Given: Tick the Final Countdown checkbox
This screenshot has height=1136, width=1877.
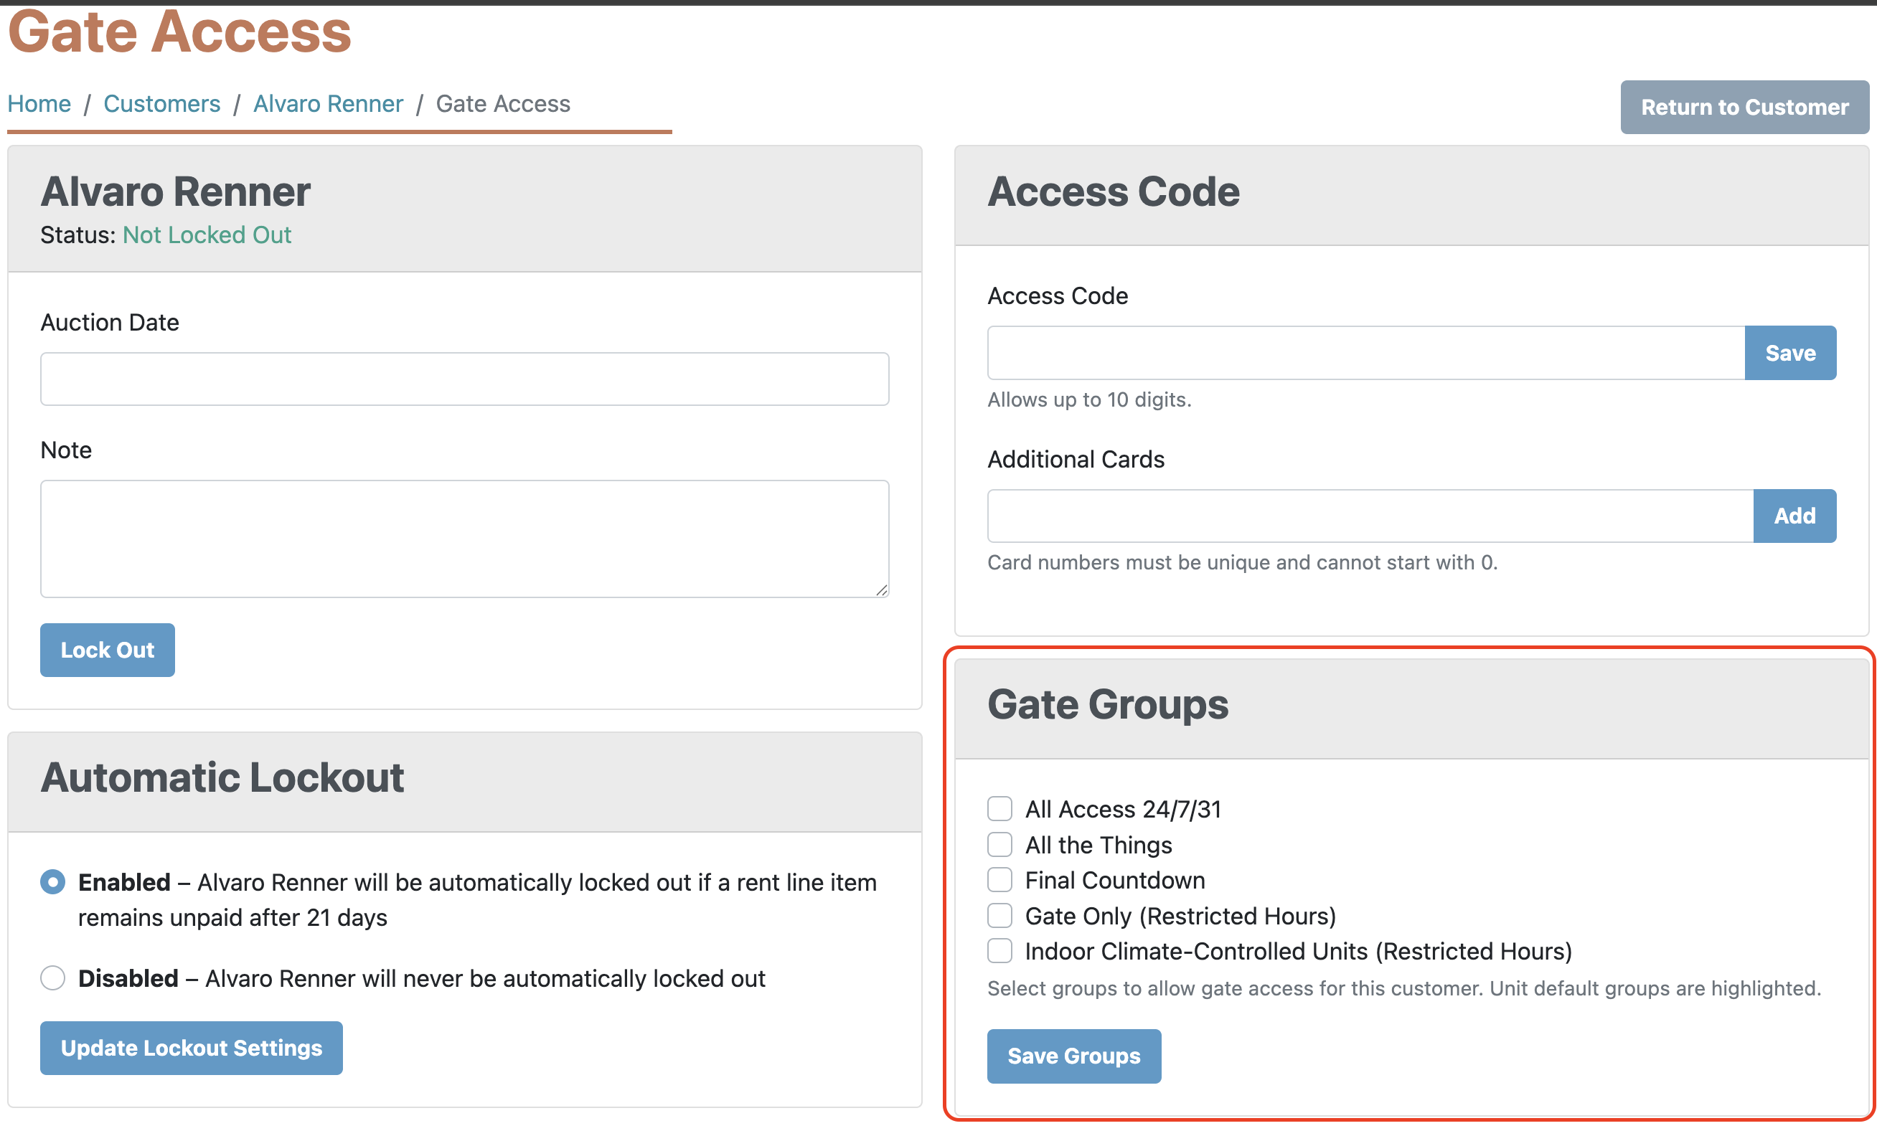Looking at the screenshot, I should (999, 880).
